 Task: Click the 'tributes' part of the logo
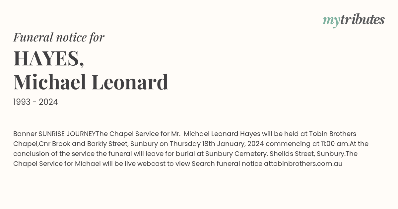point(362,20)
